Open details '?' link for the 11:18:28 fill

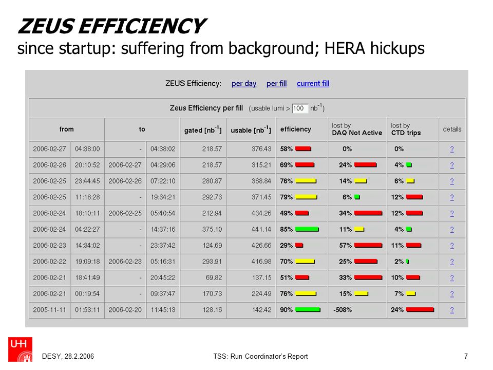tap(452, 197)
